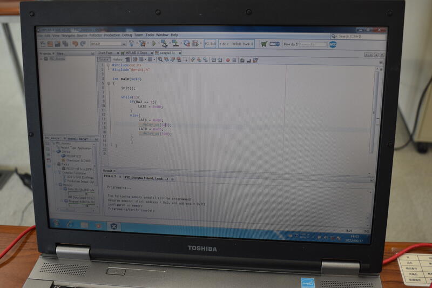Screen dimensions: 432x288
Task: Open the project configuration dropdown
Action: pos(107,43)
